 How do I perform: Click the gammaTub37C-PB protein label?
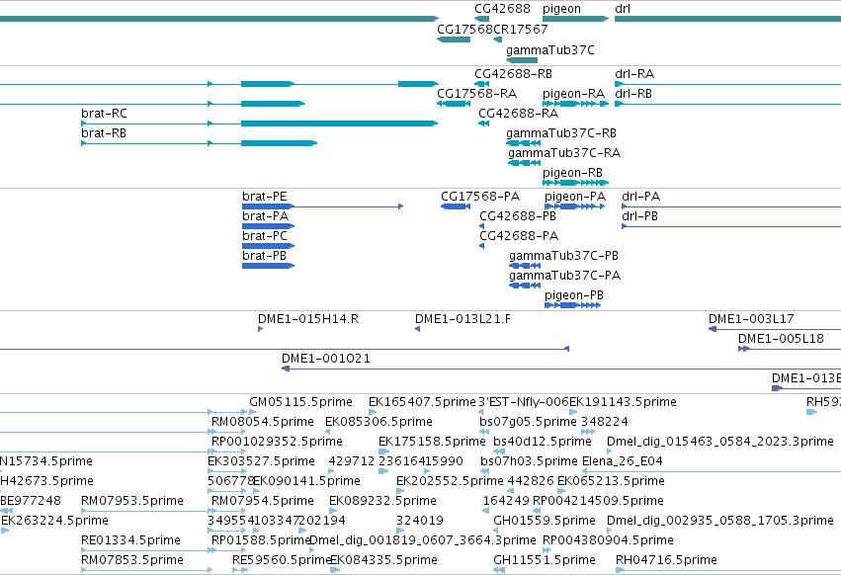(x=563, y=257)
